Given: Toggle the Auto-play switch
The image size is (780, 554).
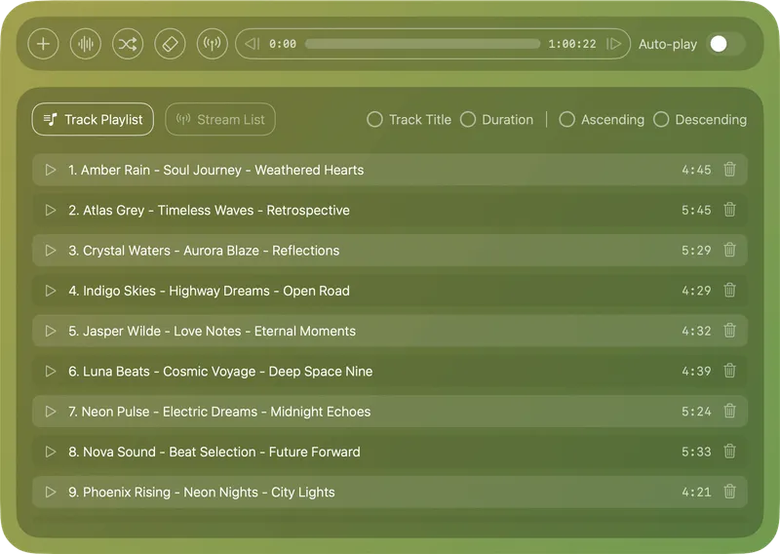Looking at the screenshot, I should 725,44.
